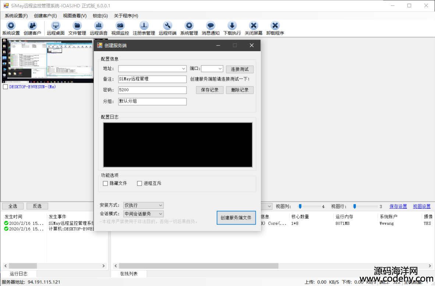This screenshot has width=435, height=286.
Task: Expand the 地址 address dropdown
Action: (x=183, y=68)
